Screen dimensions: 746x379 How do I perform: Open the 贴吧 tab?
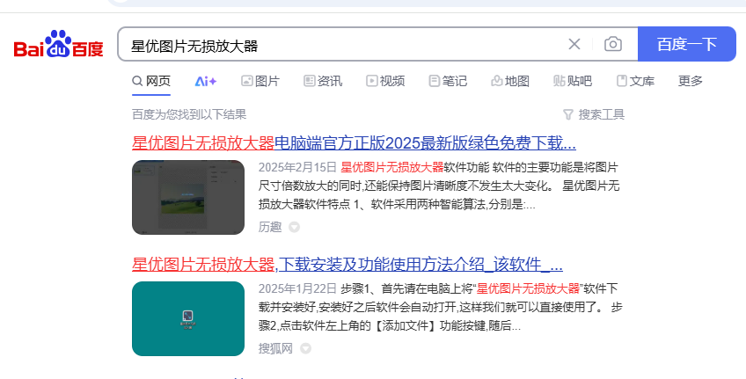point(573,81)
